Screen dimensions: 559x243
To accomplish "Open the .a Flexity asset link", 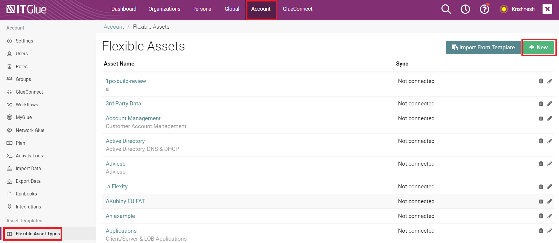I will (x=117, y=186).
